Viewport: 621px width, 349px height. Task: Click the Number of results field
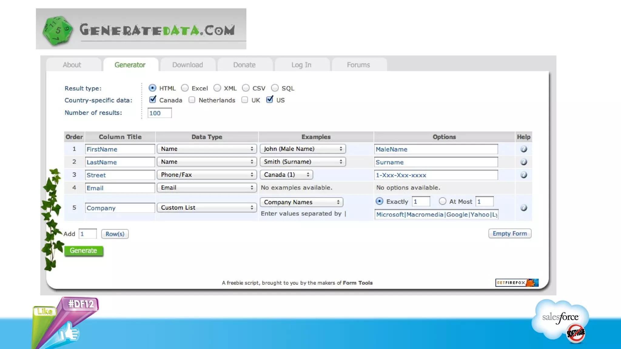pyautogui.click(x=159, y=113)
